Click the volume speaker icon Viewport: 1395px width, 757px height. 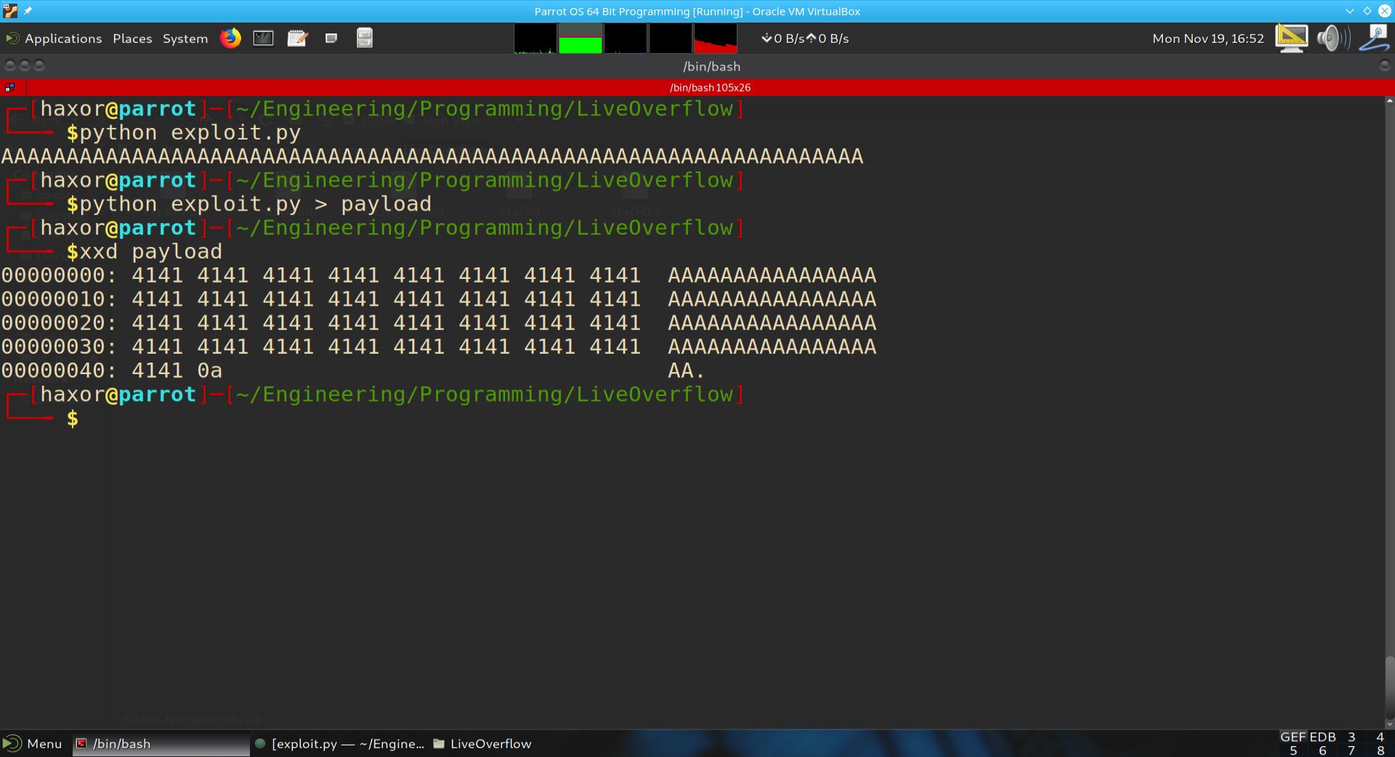coord(1333,39)
